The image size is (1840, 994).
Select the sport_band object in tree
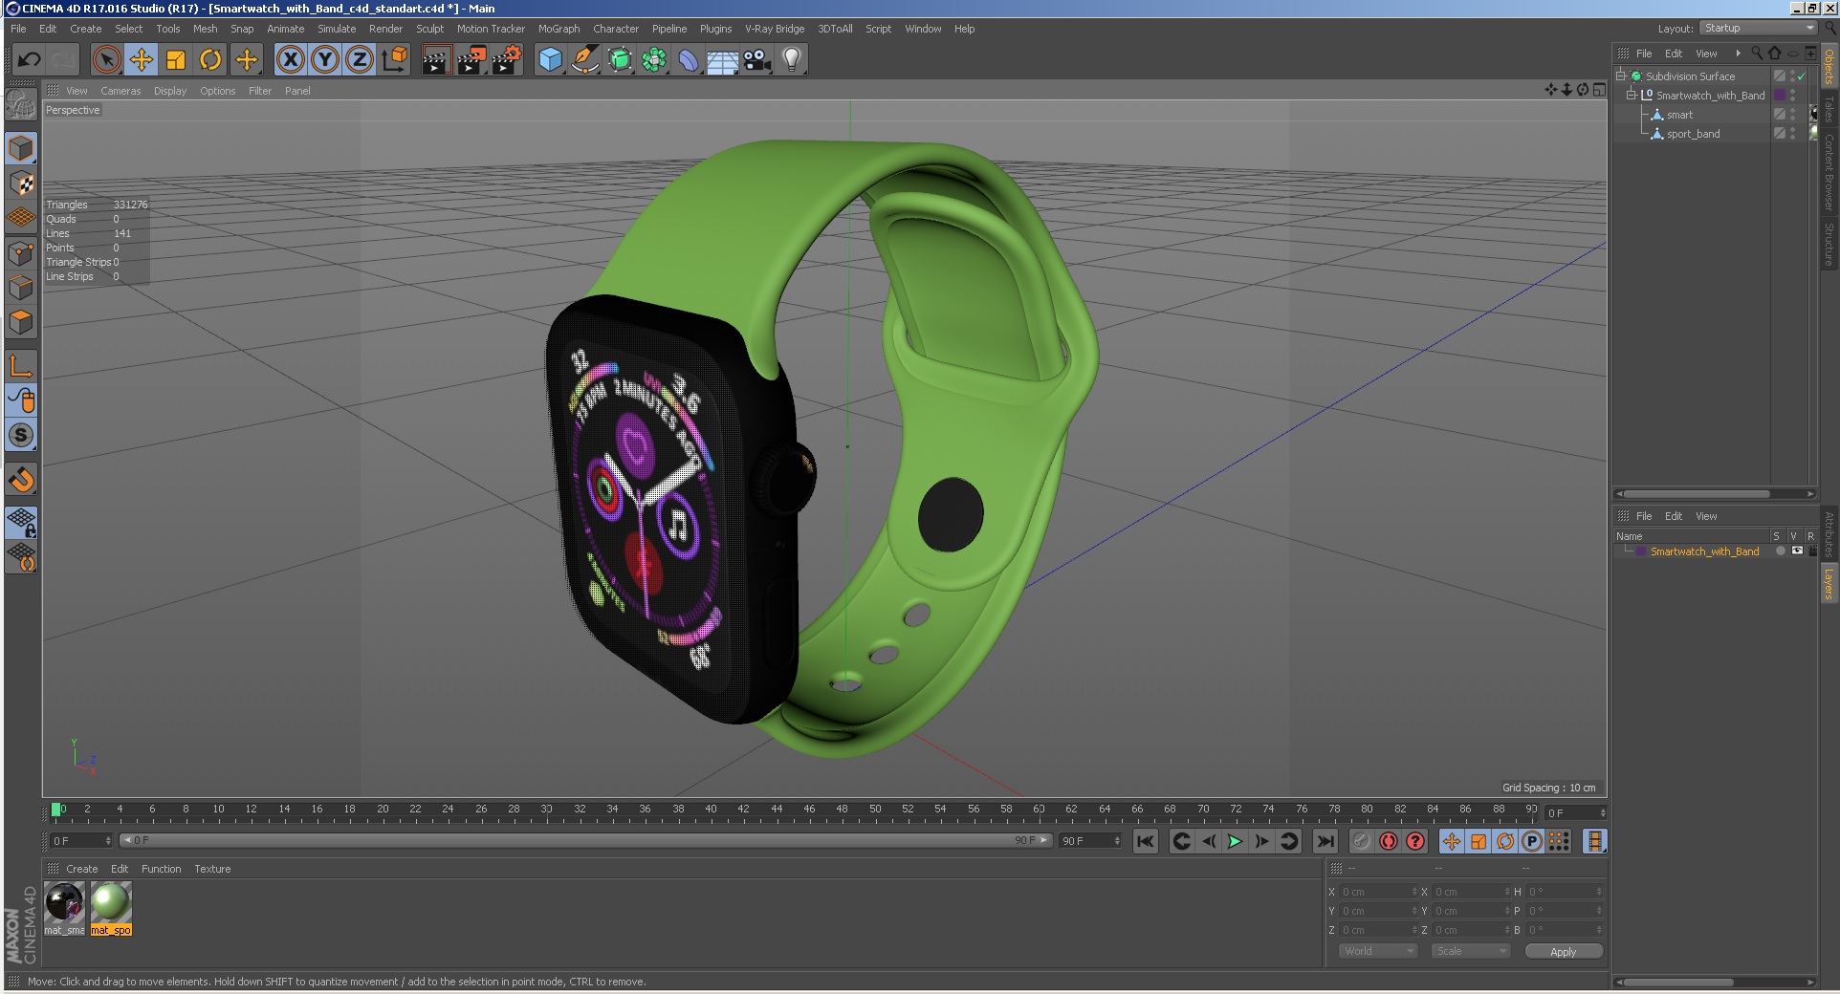point(1693,134)
